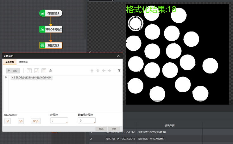Click the 添加 add button

tap(13, 71)
